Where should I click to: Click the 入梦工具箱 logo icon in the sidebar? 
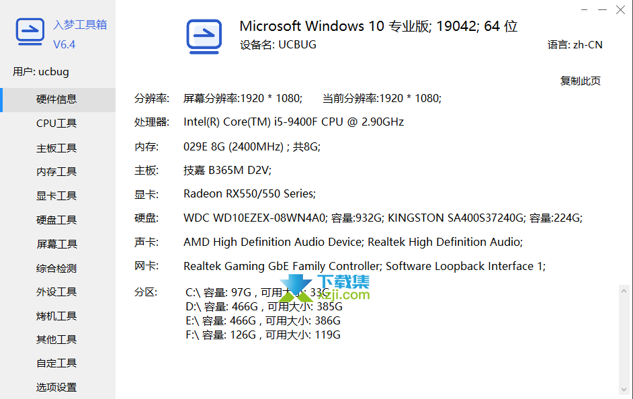pos(30,32)
